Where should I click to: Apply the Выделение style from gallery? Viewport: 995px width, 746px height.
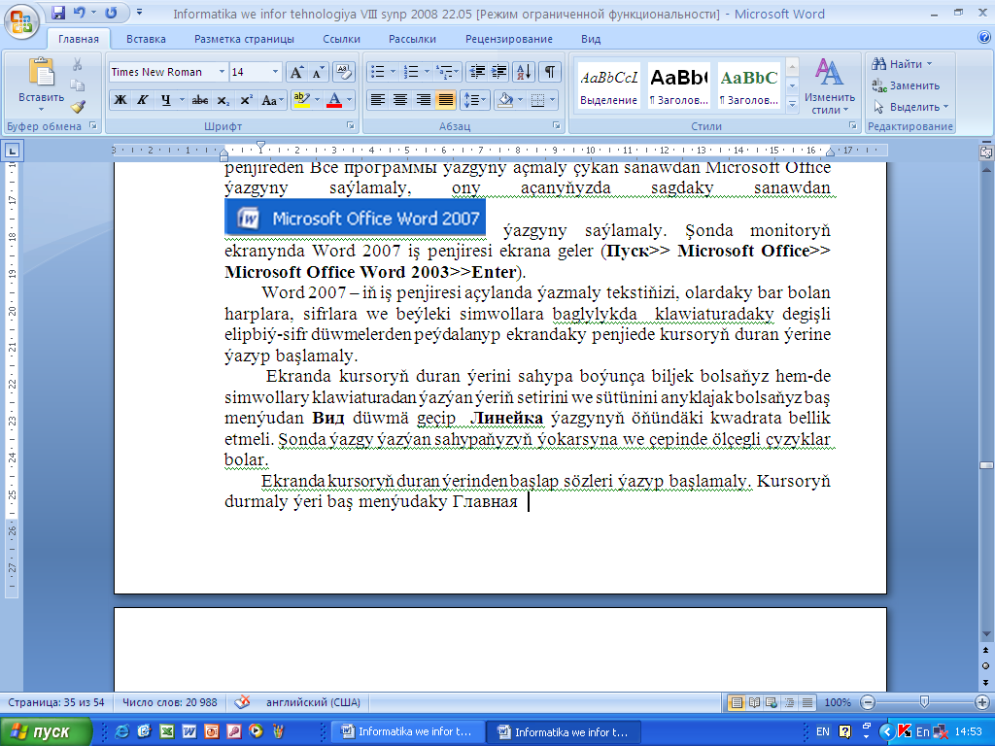coord(608,85)
